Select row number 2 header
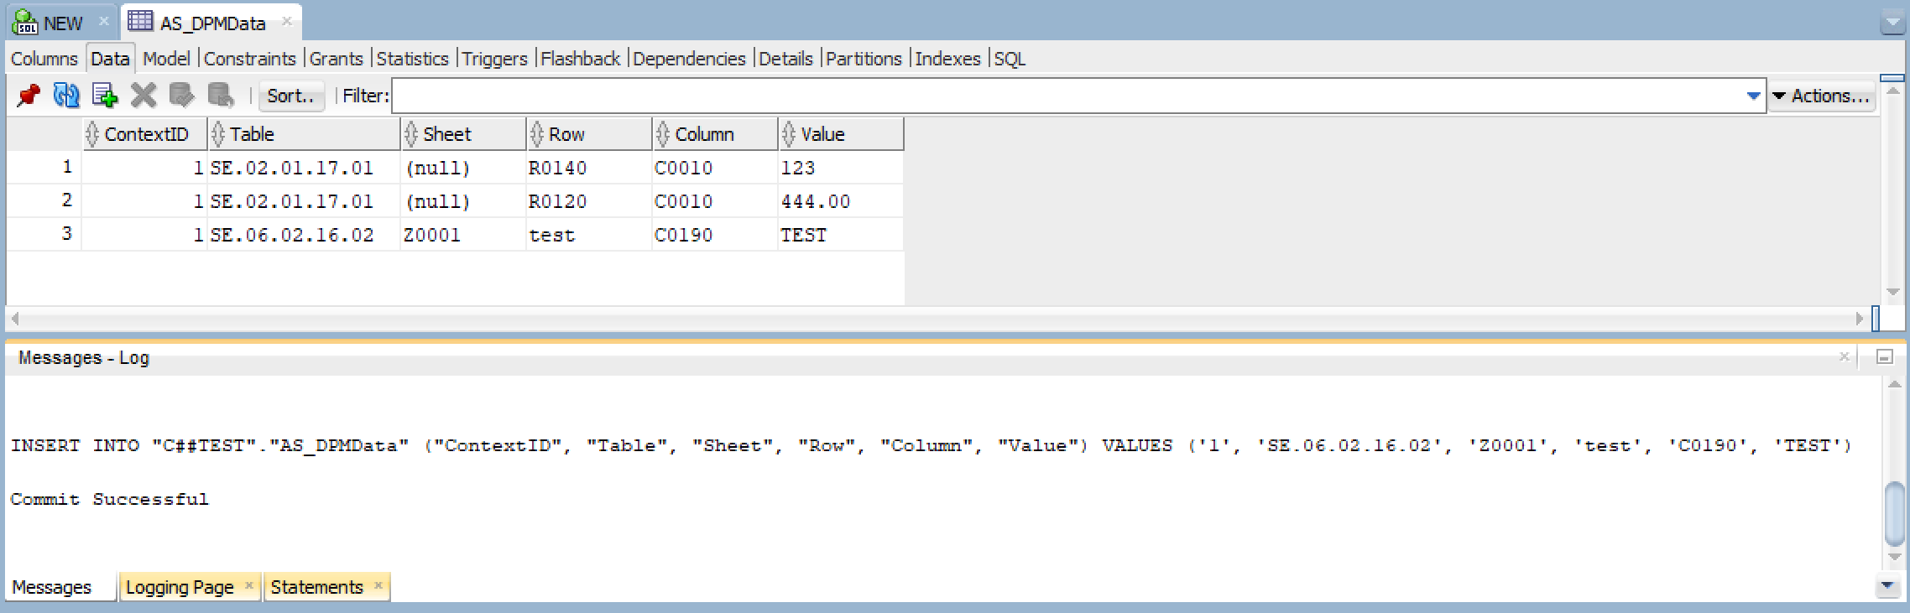The width and height of the screenshot is (1910, 613). [x=44, y=200]
